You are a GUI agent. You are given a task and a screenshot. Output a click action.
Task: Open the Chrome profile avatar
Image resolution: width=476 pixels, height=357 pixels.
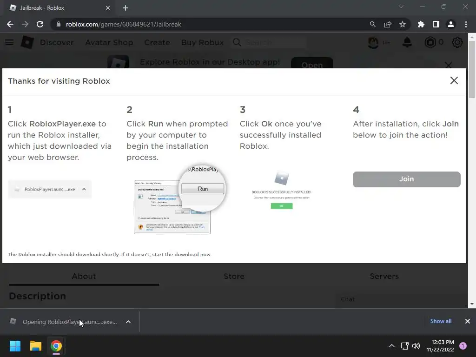coord(451,24)
